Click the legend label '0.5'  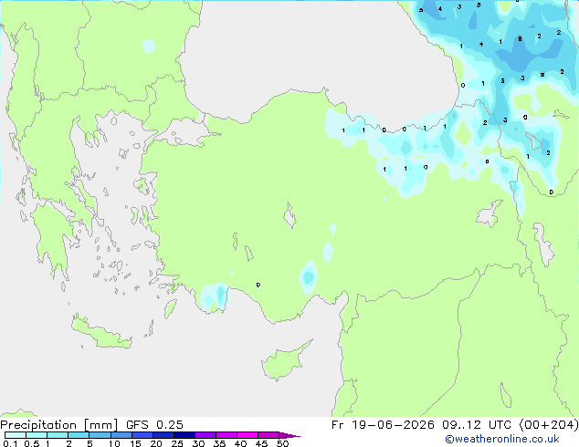(x=31, y=443)
